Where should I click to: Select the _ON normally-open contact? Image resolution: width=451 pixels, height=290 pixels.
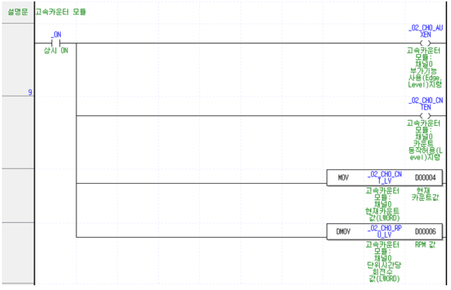[56, 43]
